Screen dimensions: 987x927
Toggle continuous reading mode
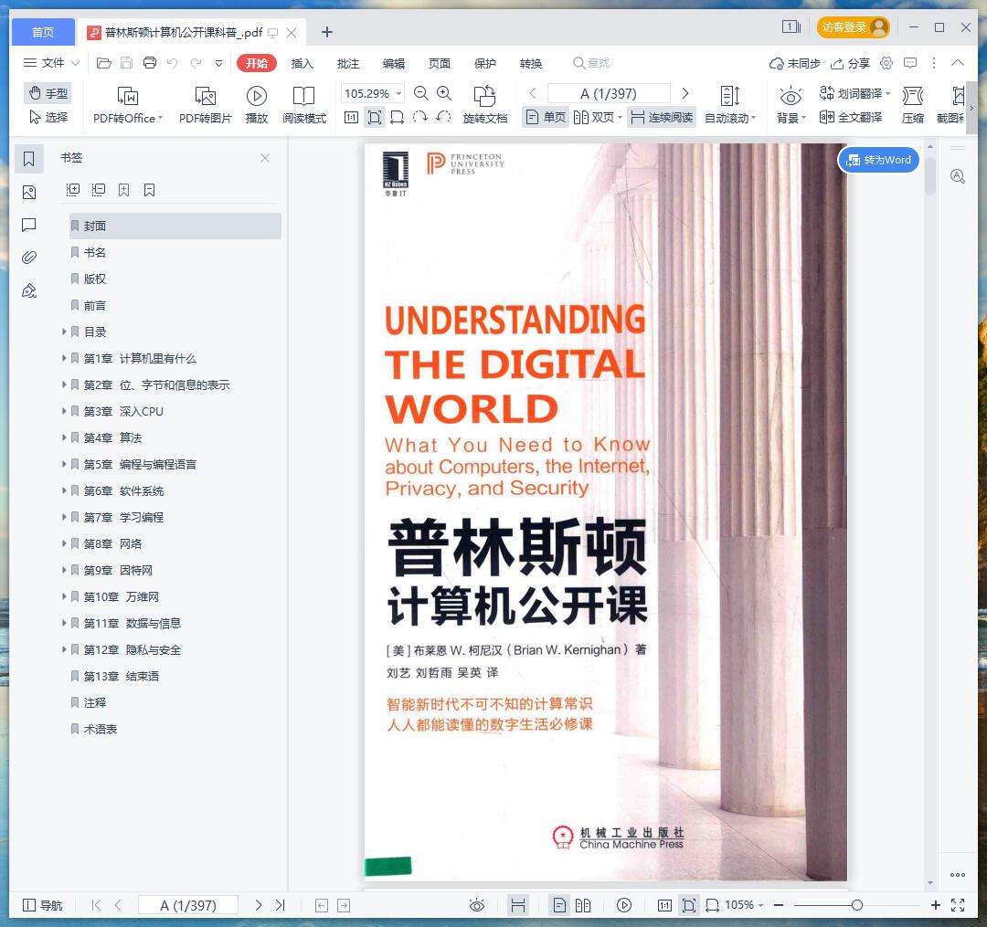662,117
